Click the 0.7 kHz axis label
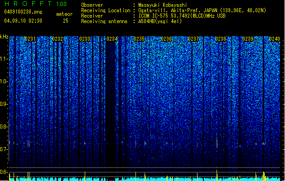 coord(4,149)
